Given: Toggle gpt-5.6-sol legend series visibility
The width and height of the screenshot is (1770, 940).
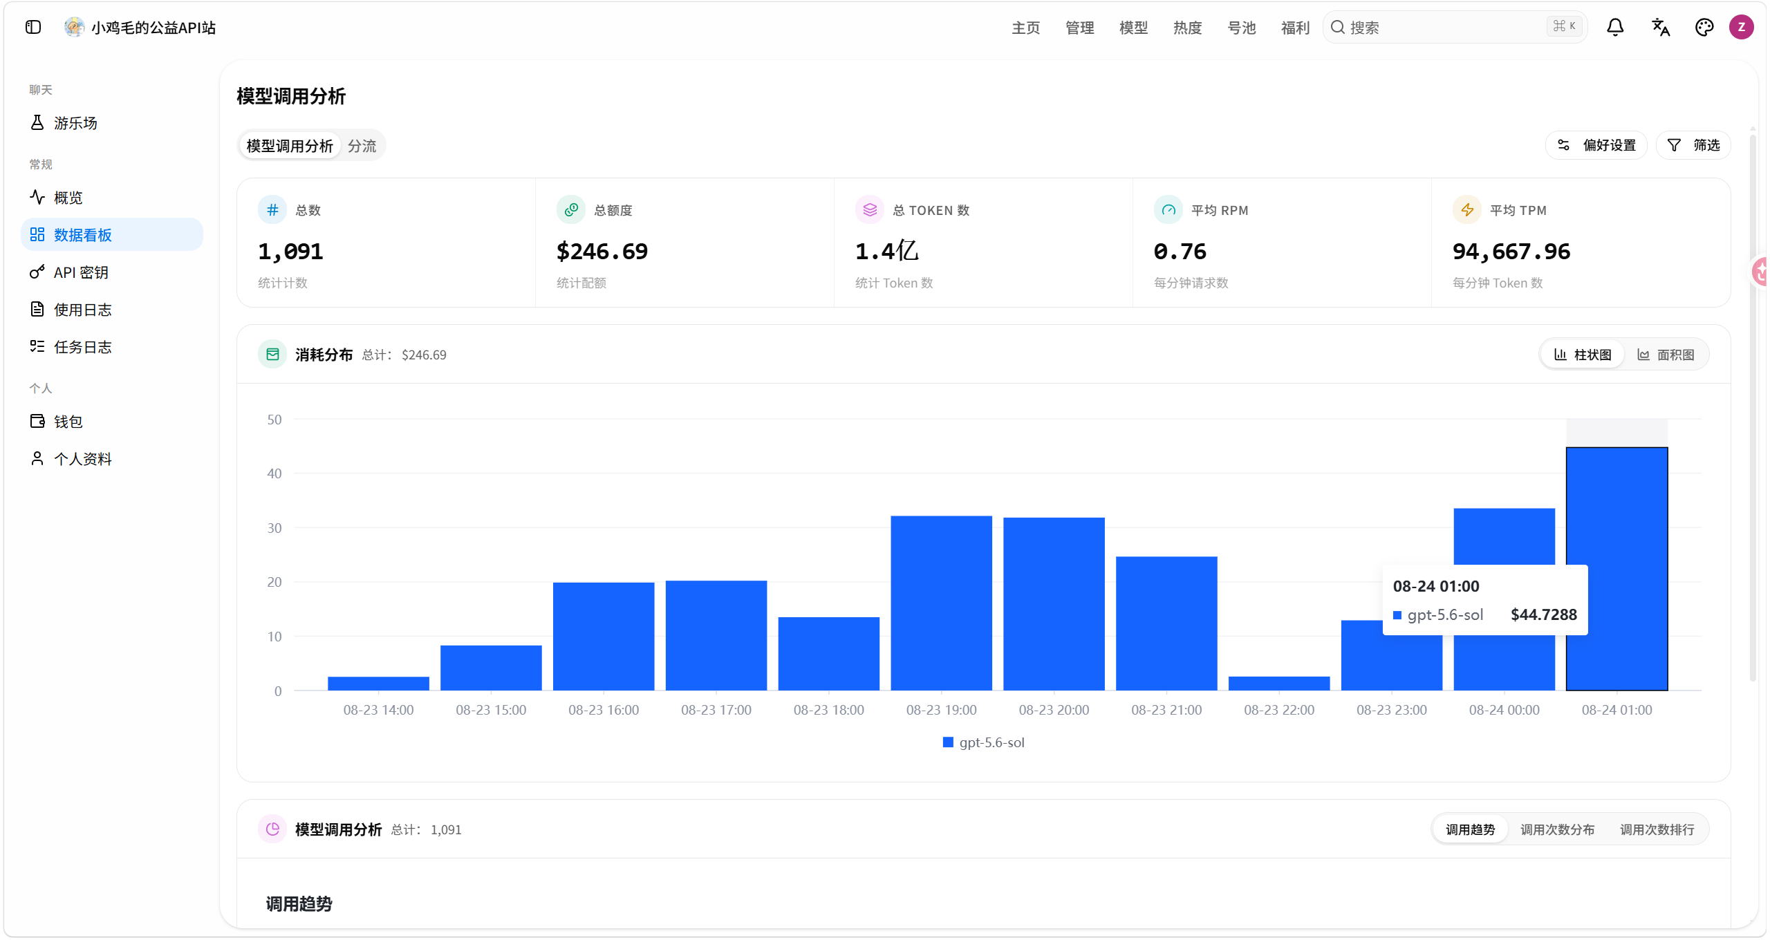Looking at the screenshot, I should [x=983, y=742].
